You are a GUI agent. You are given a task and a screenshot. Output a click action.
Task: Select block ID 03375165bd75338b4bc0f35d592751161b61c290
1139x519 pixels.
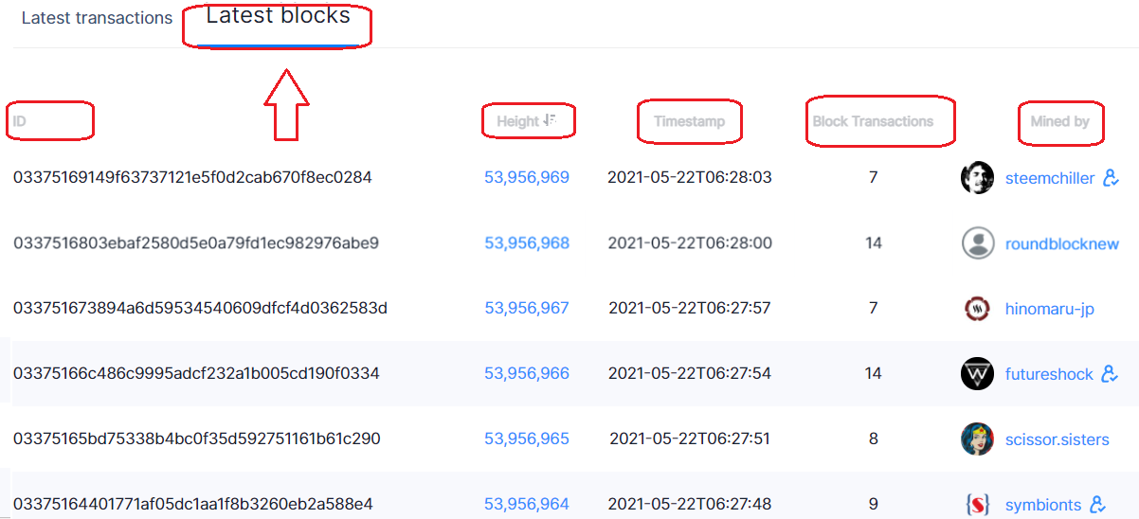coord(196,438)
